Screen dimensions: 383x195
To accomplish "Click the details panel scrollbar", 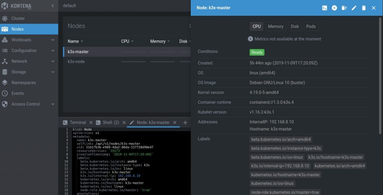I will click(380, 76).
